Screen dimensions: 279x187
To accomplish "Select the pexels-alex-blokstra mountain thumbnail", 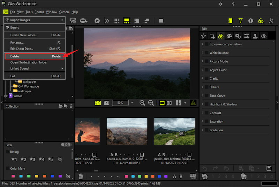I will [x=174, y=131].
